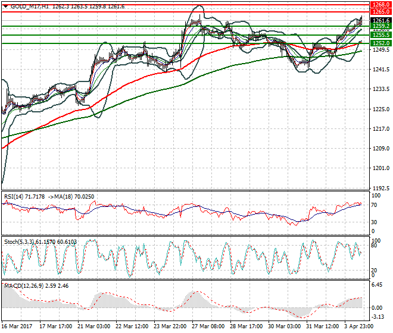Click the 31 Mar 12:00 time label
This screenshot has width=393, height=333.
pos(323,326)
